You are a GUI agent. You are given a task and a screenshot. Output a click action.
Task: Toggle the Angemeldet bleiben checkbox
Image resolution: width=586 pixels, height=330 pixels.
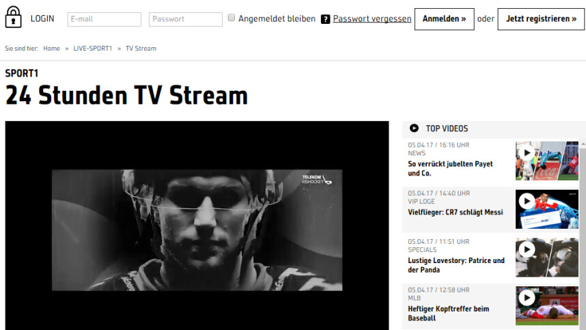[232, 18]
